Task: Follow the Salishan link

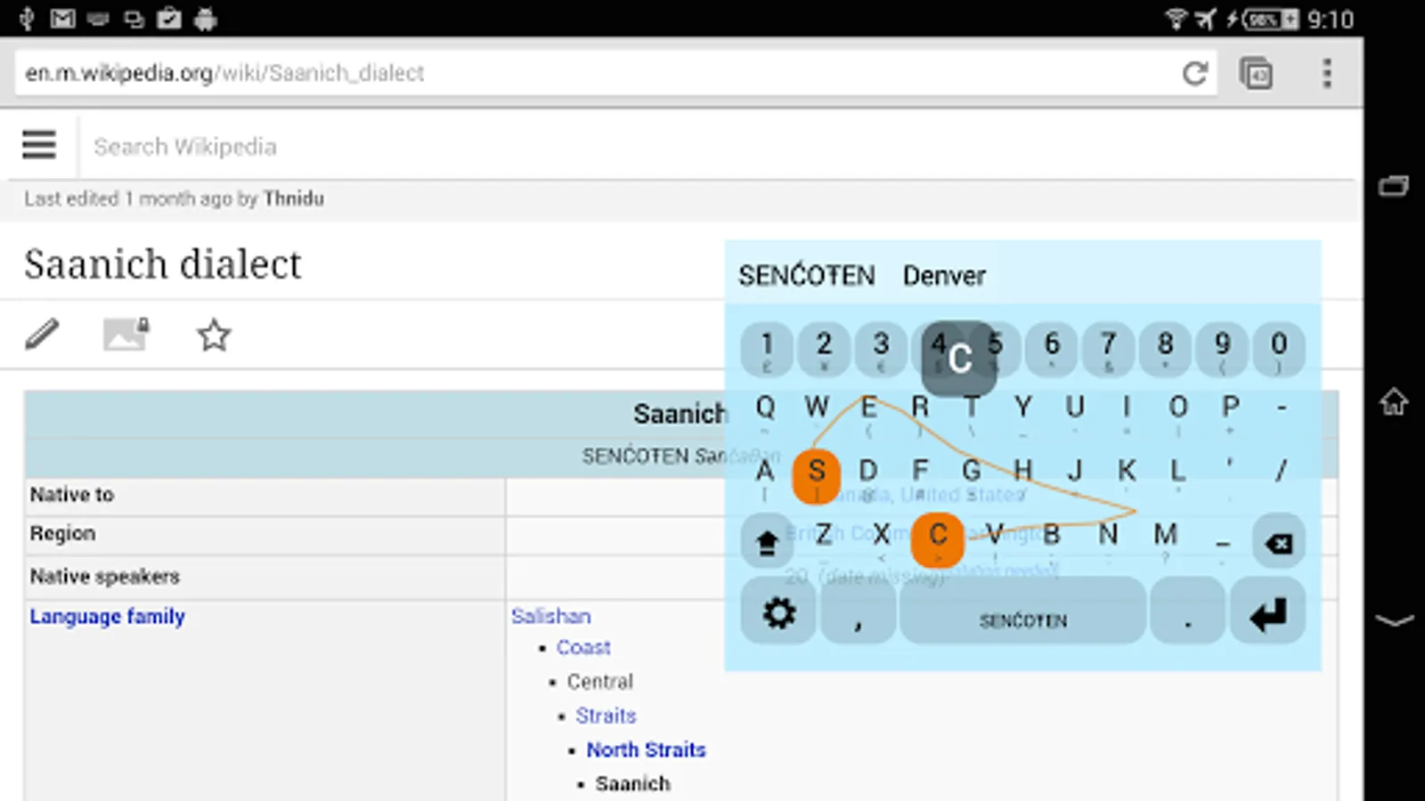Action: point(550,616)
